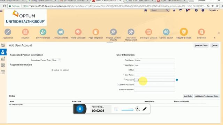Click the Assignable column header
The height and width of the screenshot is (125, 223).
point(149,101)
